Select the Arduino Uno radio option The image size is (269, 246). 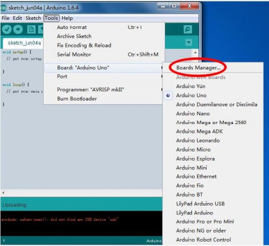[x=168, y=96]
